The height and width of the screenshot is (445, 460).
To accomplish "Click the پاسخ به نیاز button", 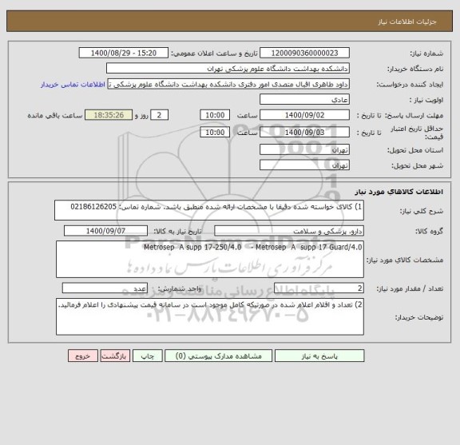I will click(x=319, y=356).
